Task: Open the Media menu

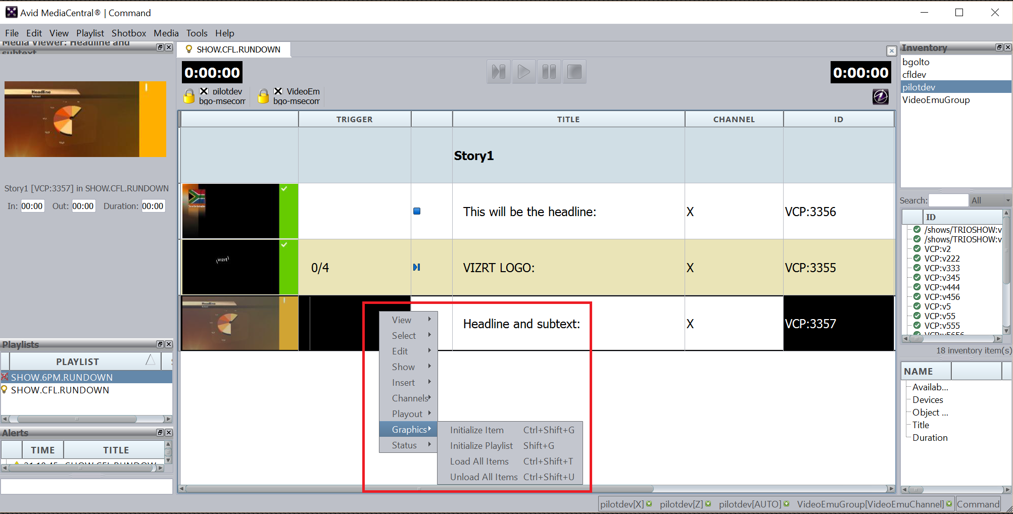Action: pos(166,33)
